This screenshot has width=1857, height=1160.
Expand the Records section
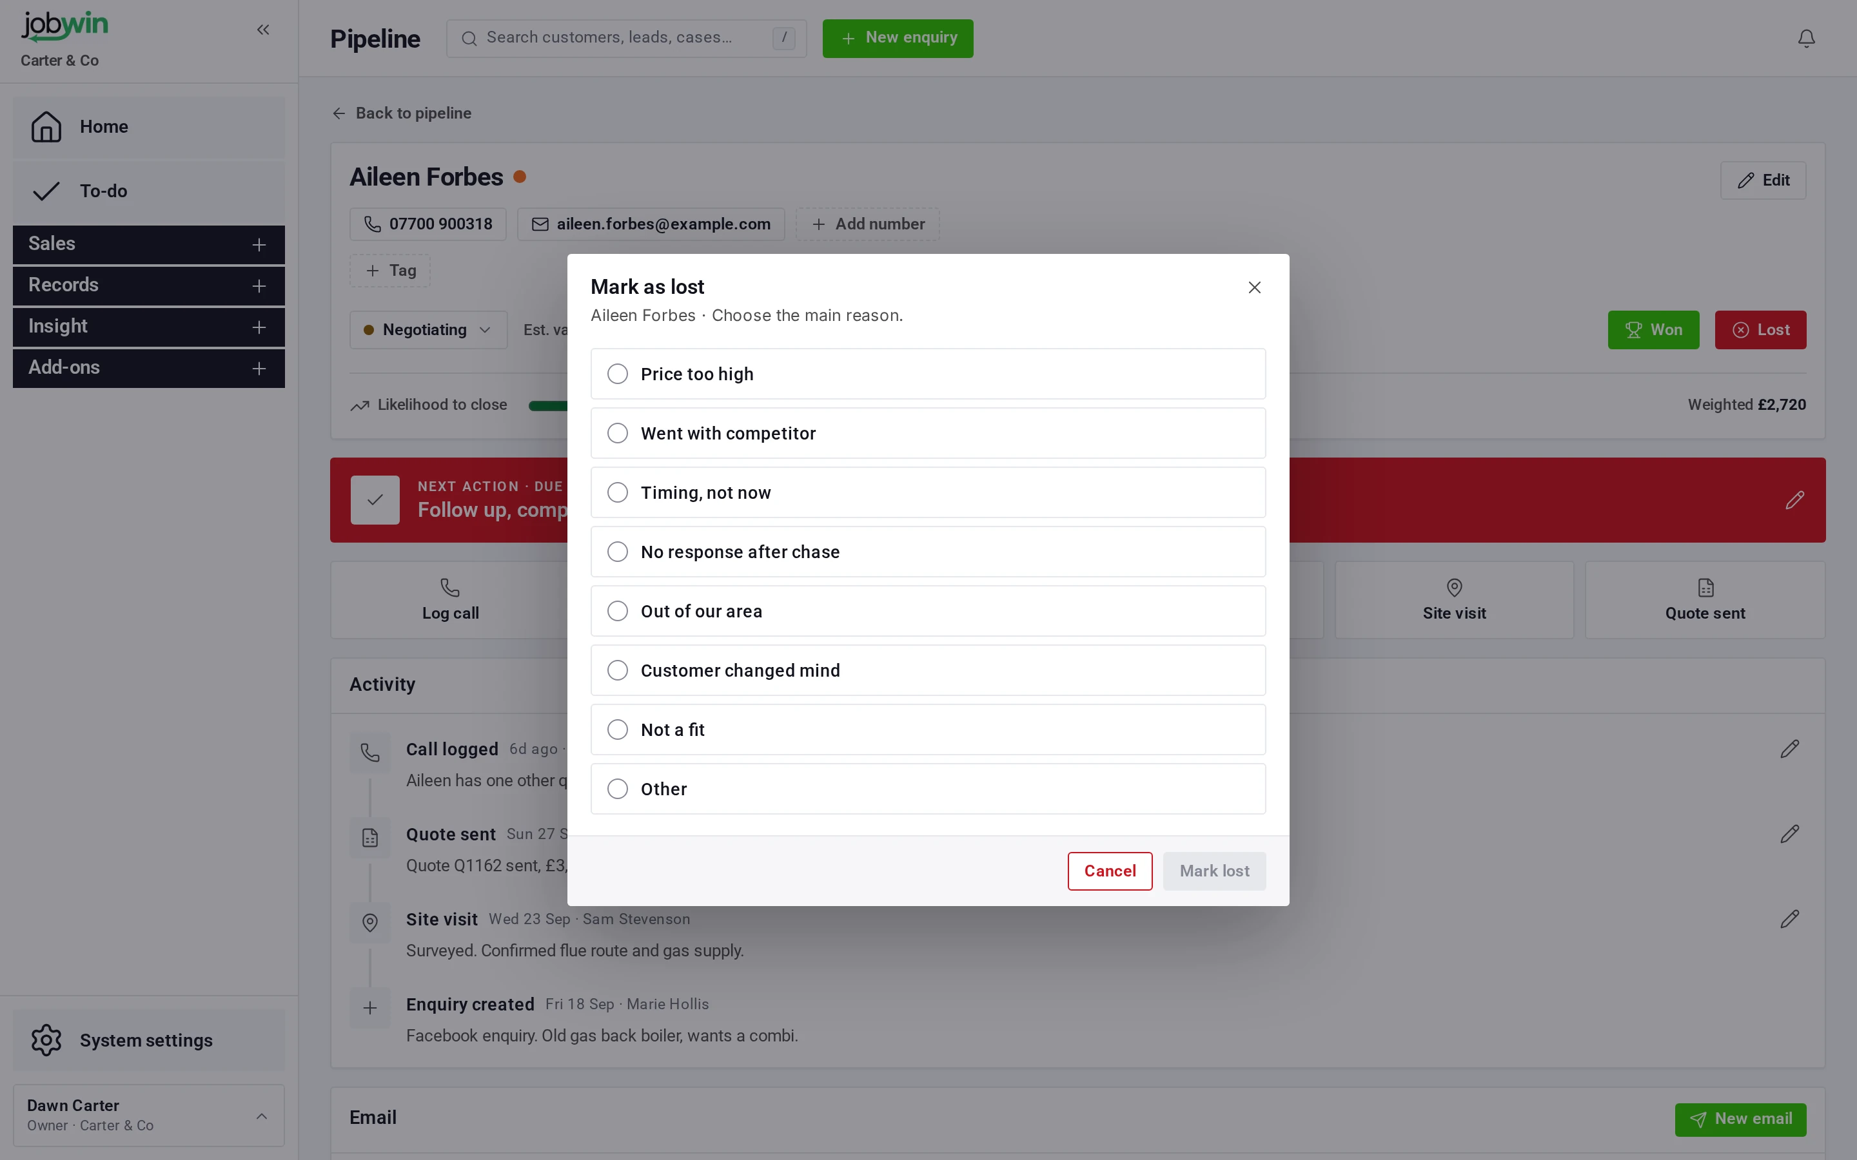pyautogui.click(x=149, y=285)
